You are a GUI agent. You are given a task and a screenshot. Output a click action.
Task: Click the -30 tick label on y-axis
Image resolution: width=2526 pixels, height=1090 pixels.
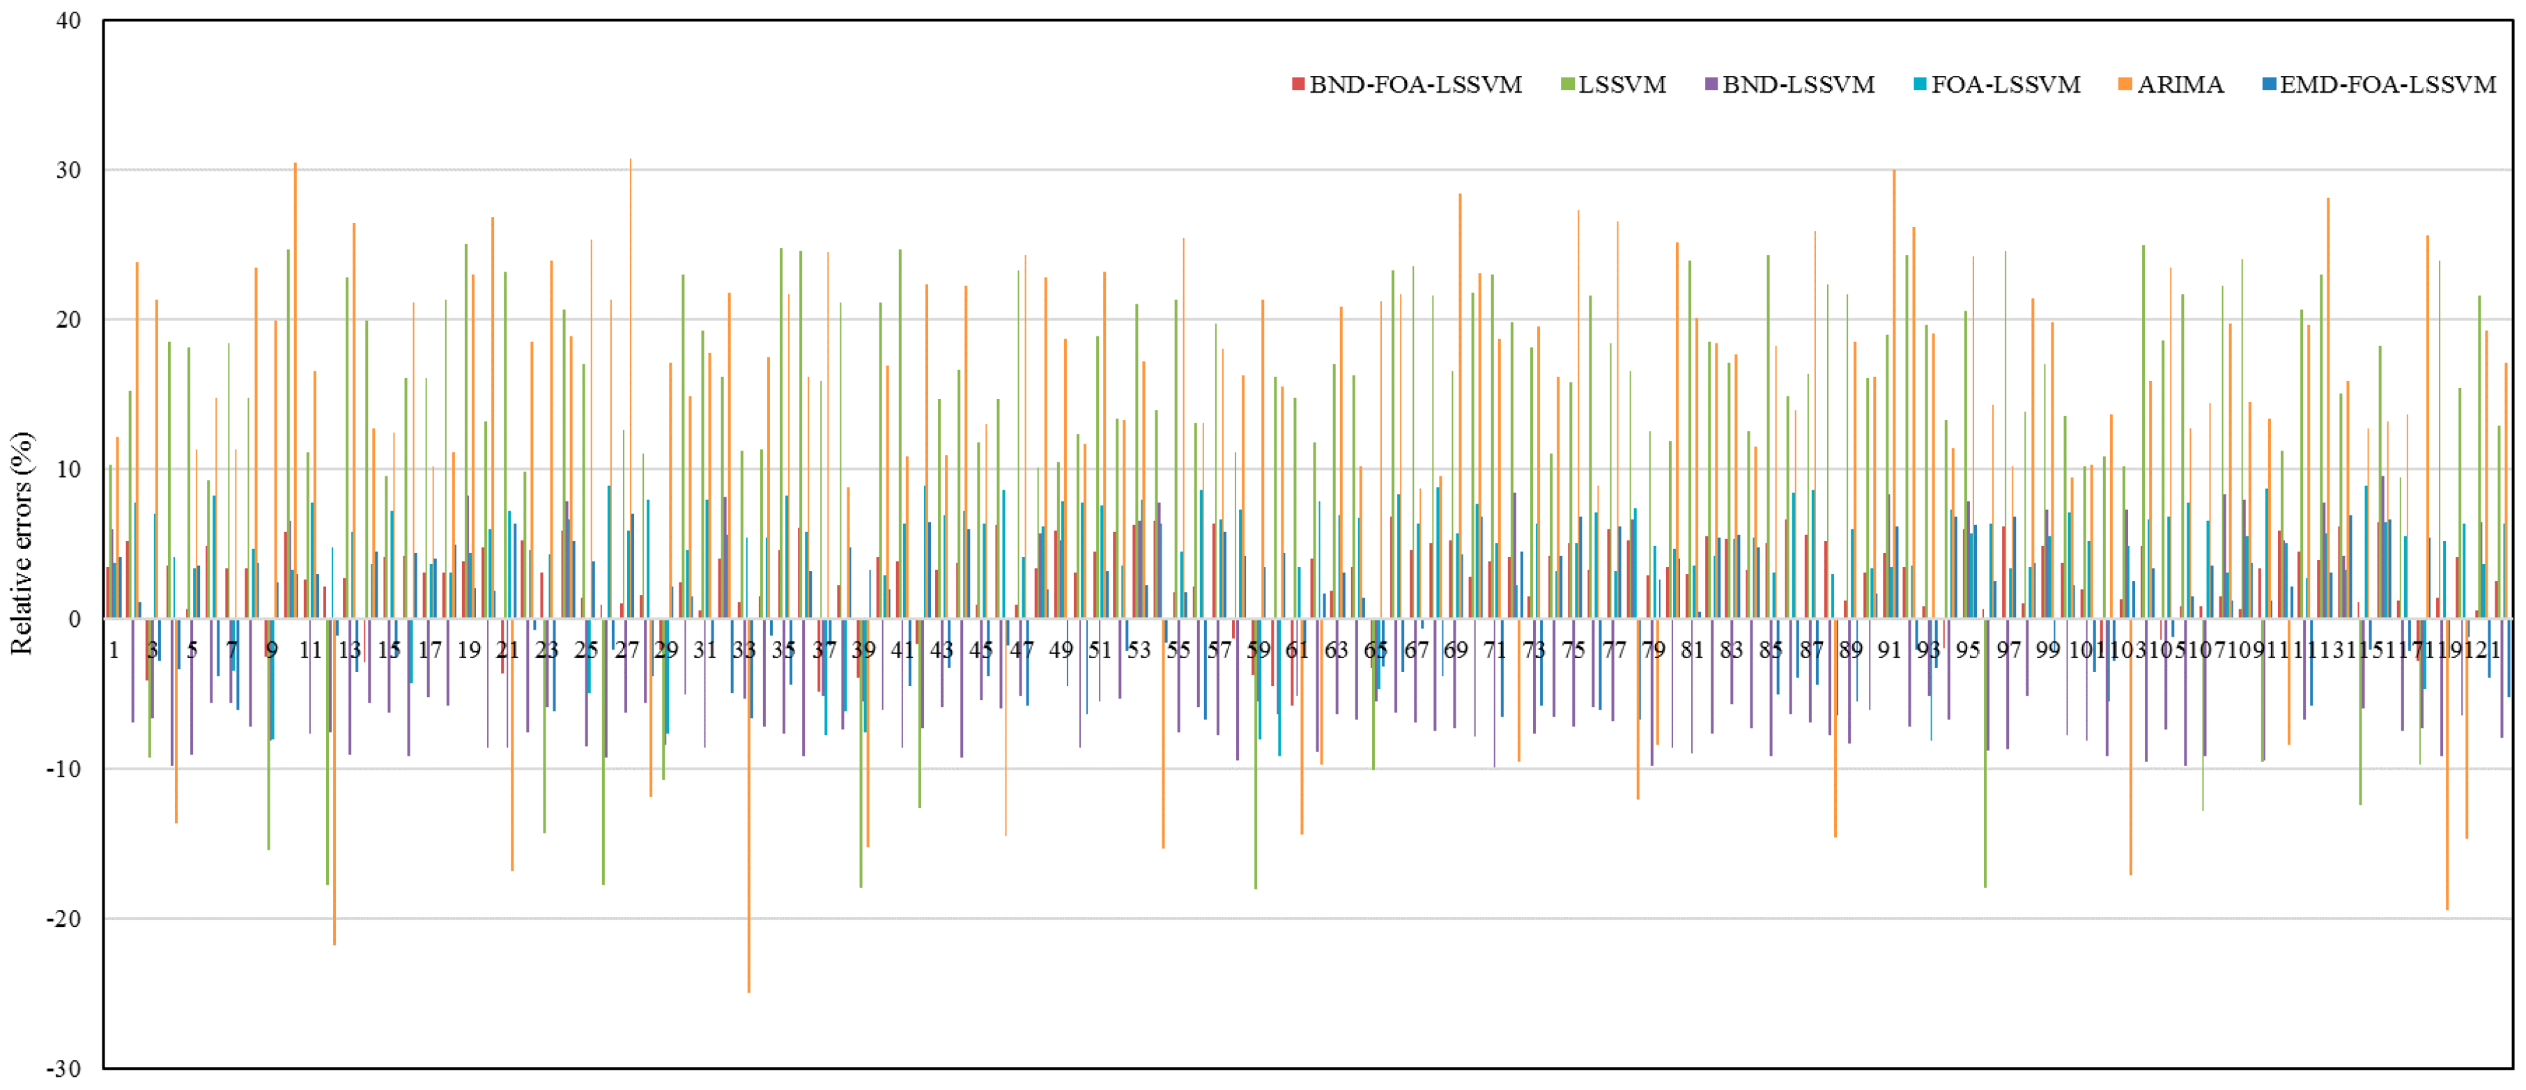65,1069
